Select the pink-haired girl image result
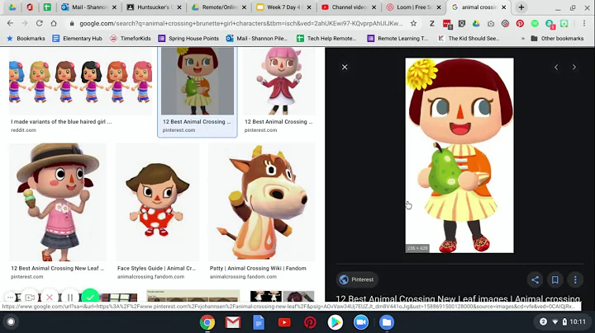The height and width of the screenshot is (333, 595). (279, 81)
